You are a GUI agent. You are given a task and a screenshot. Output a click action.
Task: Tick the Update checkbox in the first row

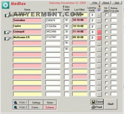coord(106,15)
